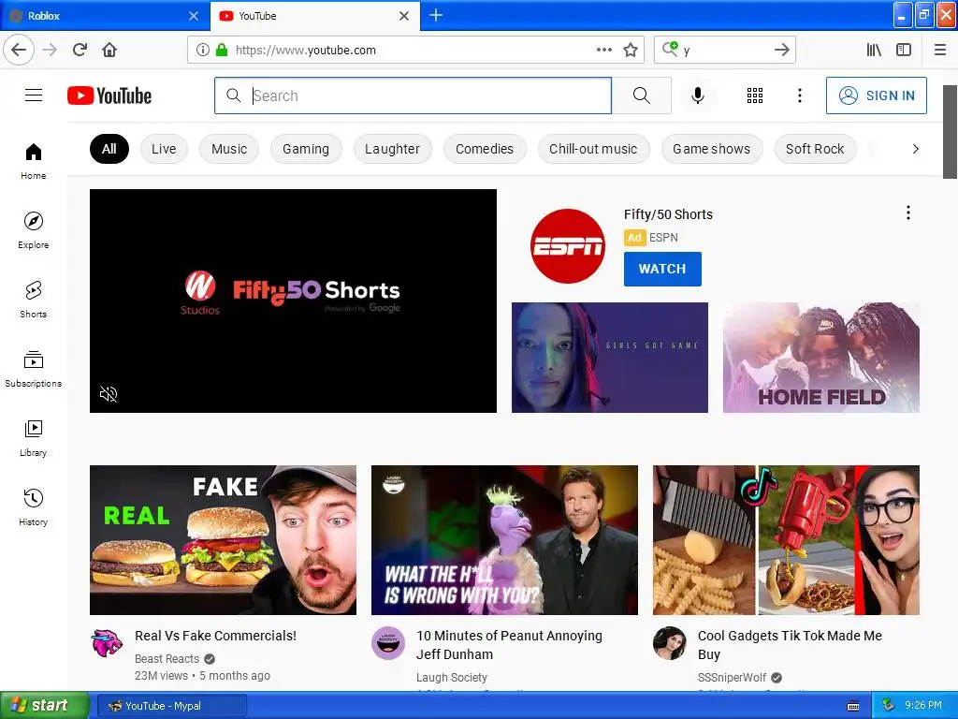Click the Jeff Dunham puppet thumbnail
The image size is (958, 719).
pyautogui.click(x=504, y=540)
